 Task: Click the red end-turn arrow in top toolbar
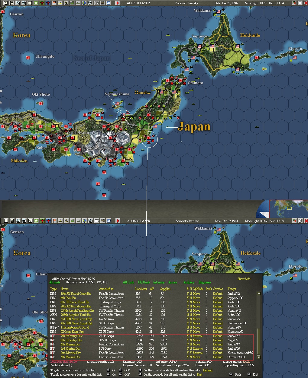tap(118, 3)
